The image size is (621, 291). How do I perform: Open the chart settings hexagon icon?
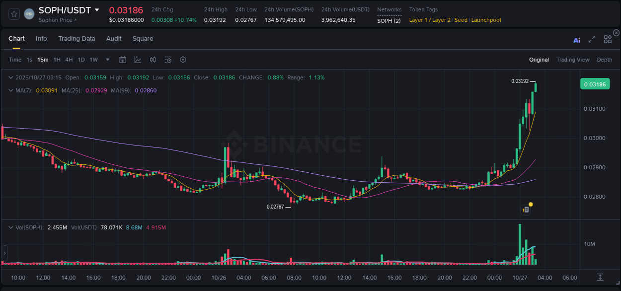pos(183,60)
